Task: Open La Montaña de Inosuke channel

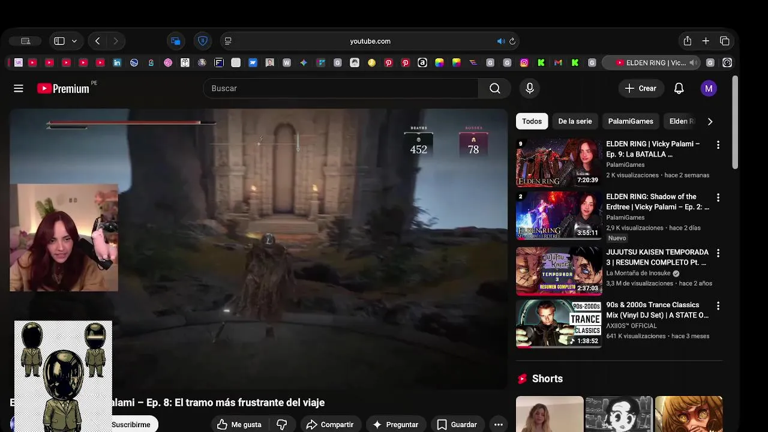Action: coord(638,273)
